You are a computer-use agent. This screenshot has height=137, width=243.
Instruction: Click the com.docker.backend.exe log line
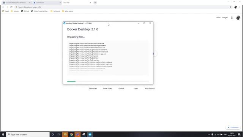coord(87,48)
